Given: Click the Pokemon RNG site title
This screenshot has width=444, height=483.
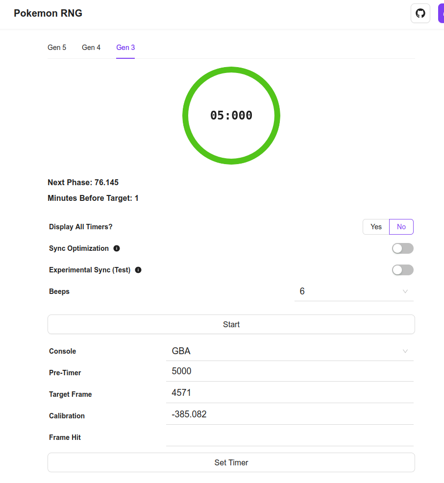Looking at the screenshot, I should (x=48, y=13).
